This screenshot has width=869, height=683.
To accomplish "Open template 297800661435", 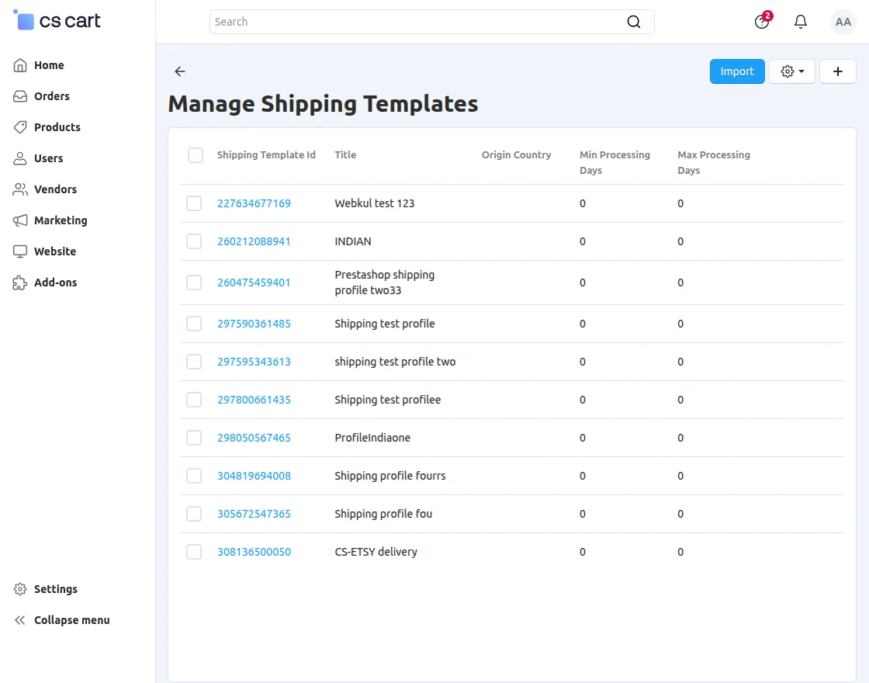I will (254, 399).
